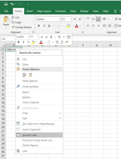Open the ribbon font name Calibri dropdown

[x=59, y=19]
